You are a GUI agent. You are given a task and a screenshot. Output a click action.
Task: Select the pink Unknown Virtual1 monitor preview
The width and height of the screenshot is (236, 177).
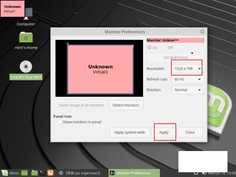[x=101, y=69]
